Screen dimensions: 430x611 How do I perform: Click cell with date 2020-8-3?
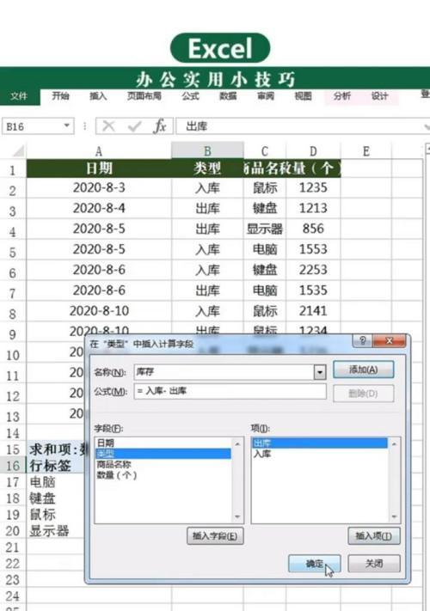99,188
